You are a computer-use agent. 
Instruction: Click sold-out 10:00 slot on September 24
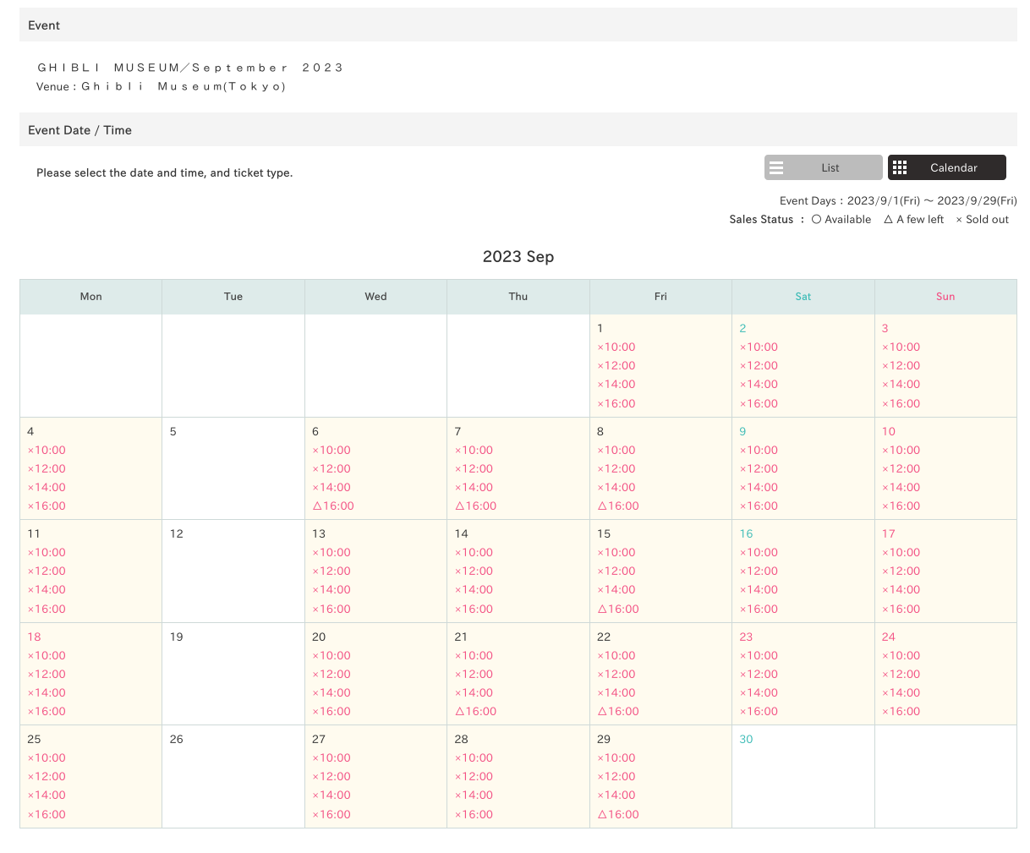[x=901, y=655]
